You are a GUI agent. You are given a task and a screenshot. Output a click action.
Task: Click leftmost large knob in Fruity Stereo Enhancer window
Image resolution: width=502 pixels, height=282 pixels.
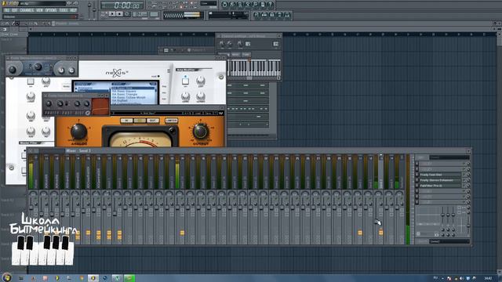[x=13, y=69]
